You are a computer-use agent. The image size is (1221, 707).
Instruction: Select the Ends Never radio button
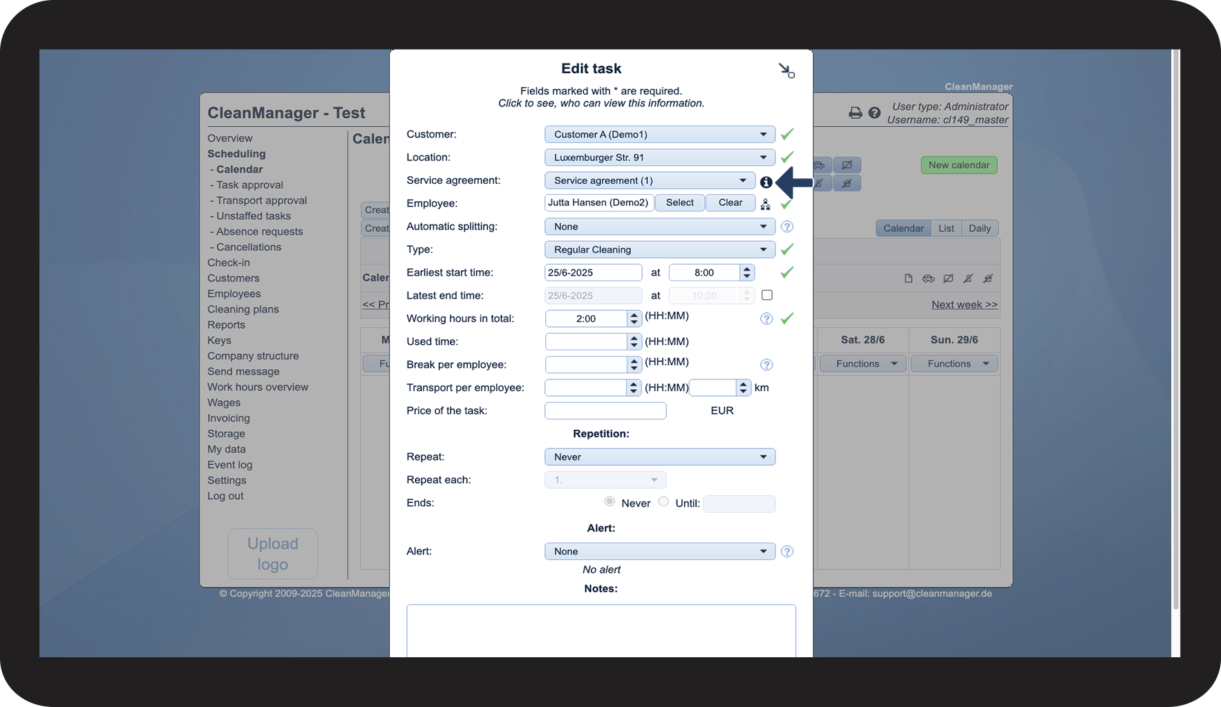[x=609, y=502]
